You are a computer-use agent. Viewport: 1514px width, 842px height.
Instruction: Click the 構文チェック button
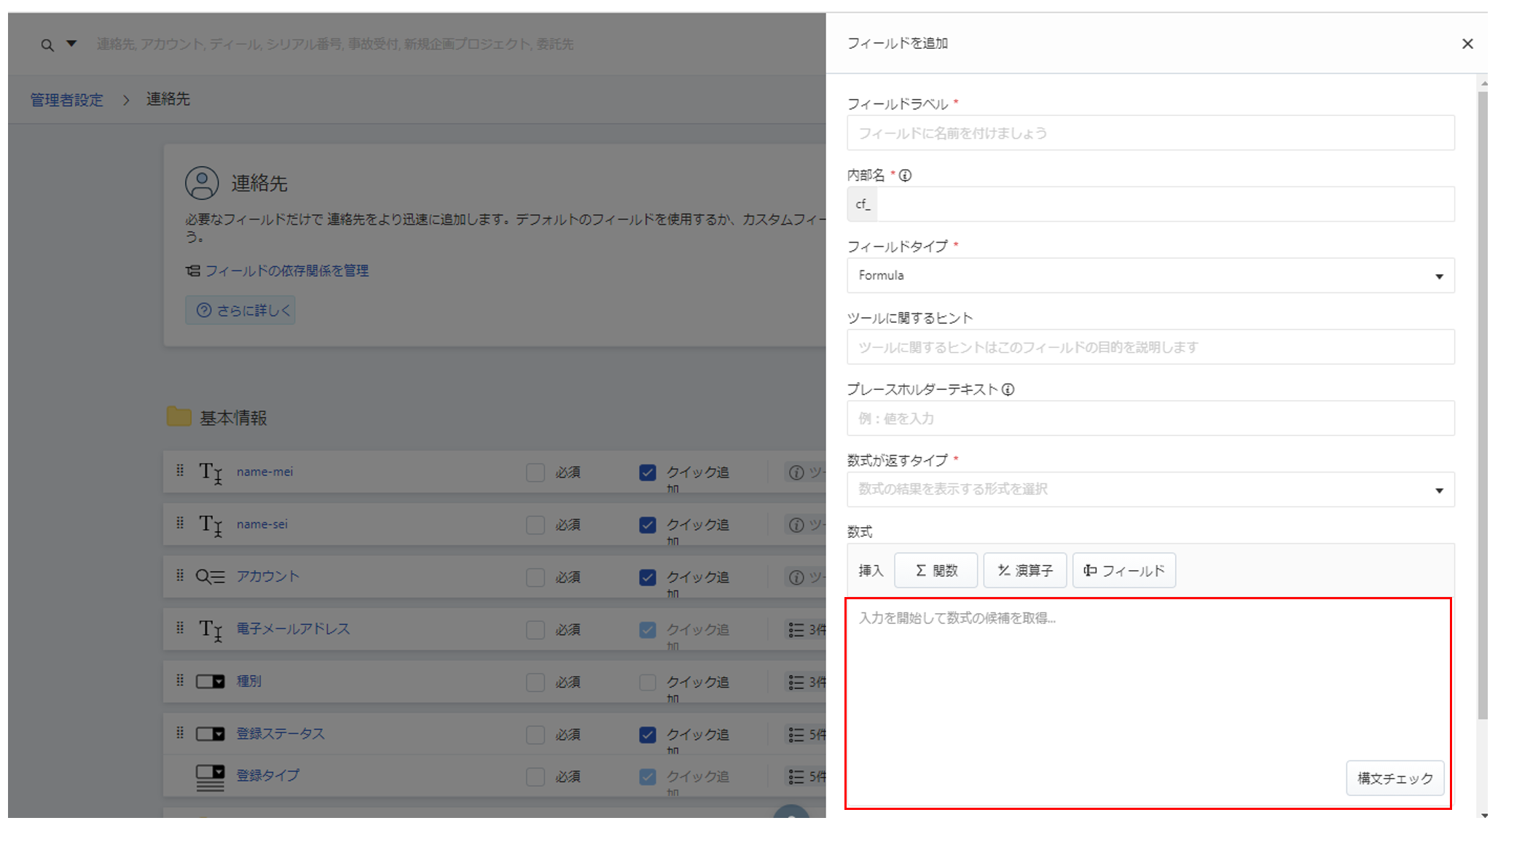1395,778
